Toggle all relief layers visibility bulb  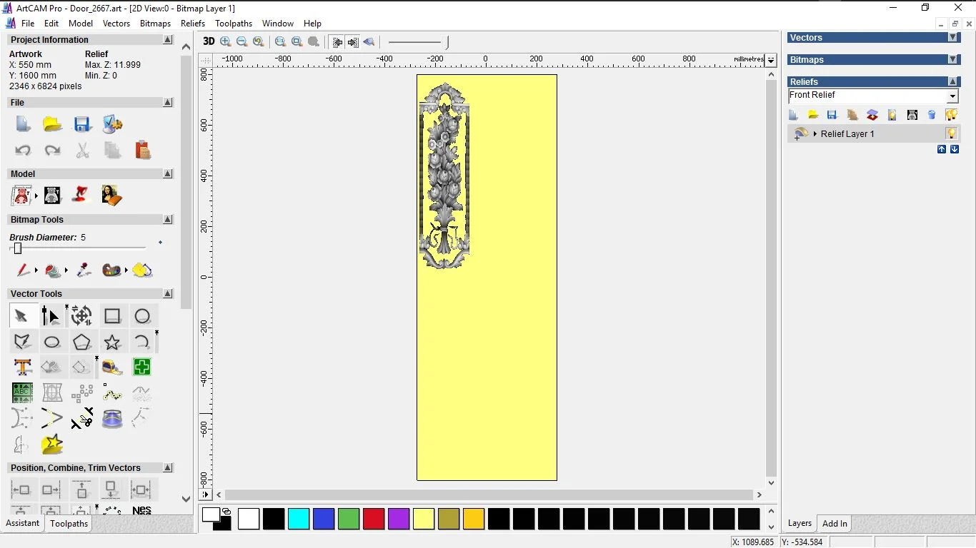click(x=951, y=115)
